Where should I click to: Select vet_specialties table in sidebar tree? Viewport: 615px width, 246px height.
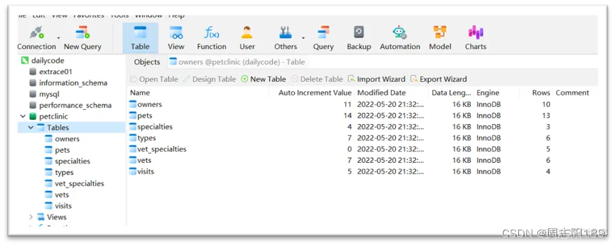[74, 183]
